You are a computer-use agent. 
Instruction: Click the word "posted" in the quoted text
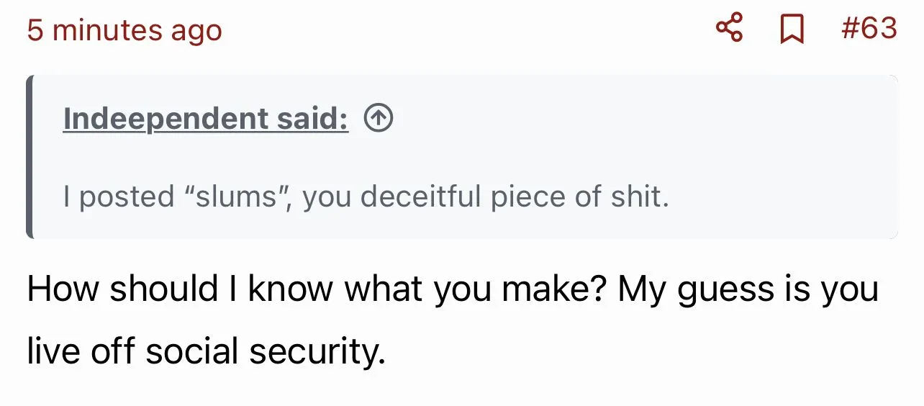click(127, 197)
